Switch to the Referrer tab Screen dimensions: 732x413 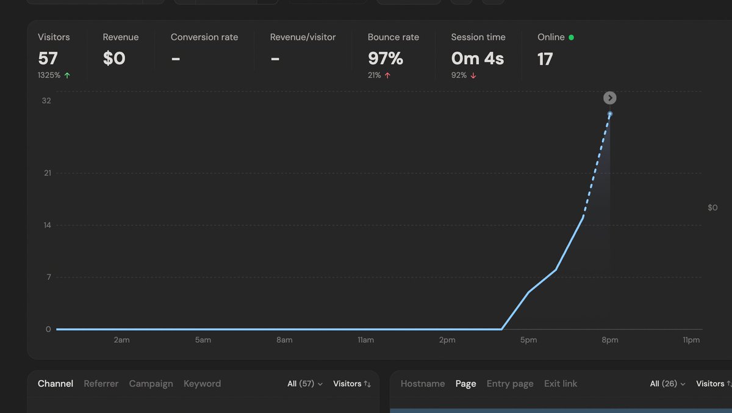coord(101,384)
